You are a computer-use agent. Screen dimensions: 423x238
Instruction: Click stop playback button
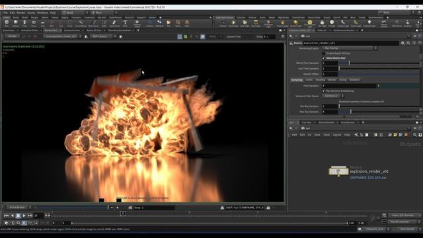click(18, 216)
